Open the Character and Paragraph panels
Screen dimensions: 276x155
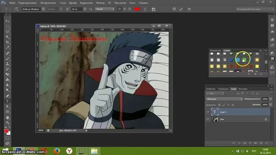click(154, 9)
